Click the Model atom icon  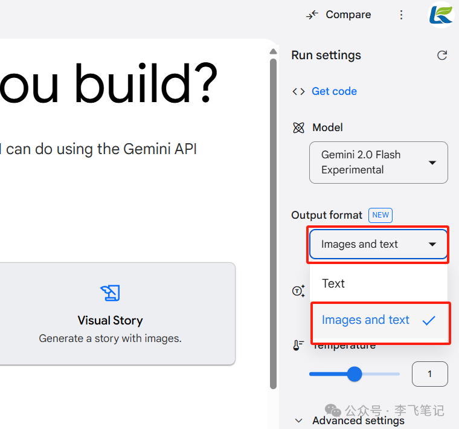coord(298,127)
